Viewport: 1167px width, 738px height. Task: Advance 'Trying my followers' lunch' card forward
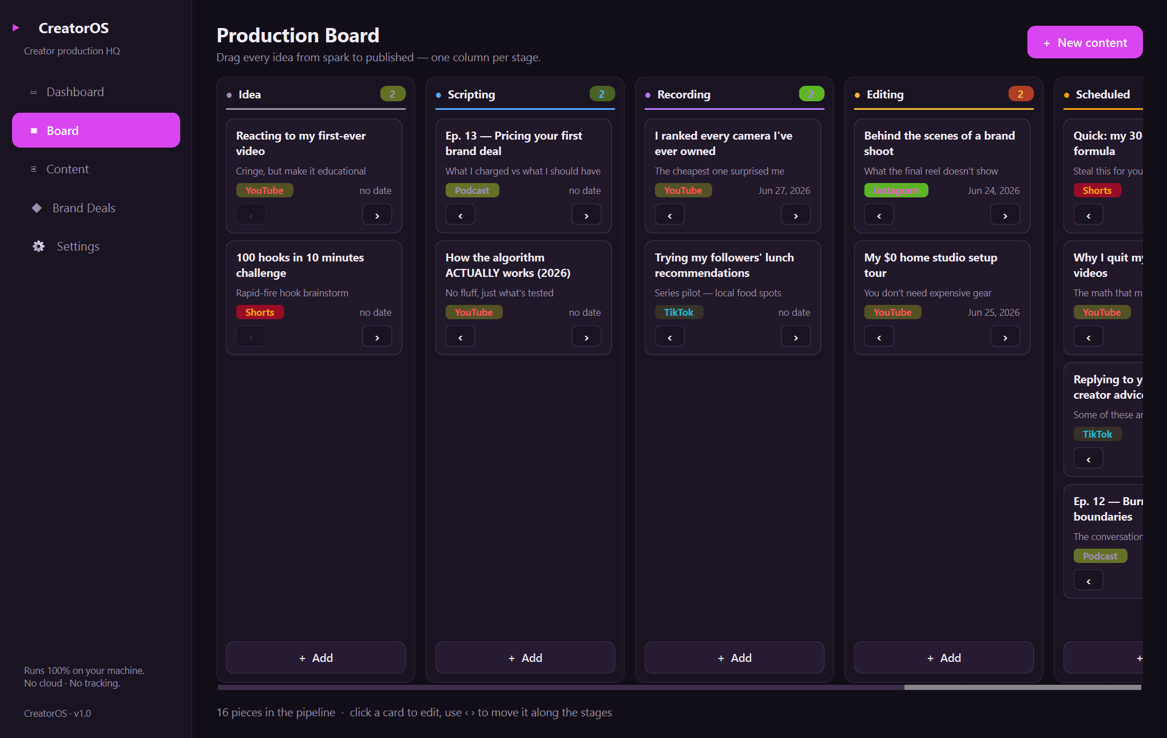coord(796,337)
